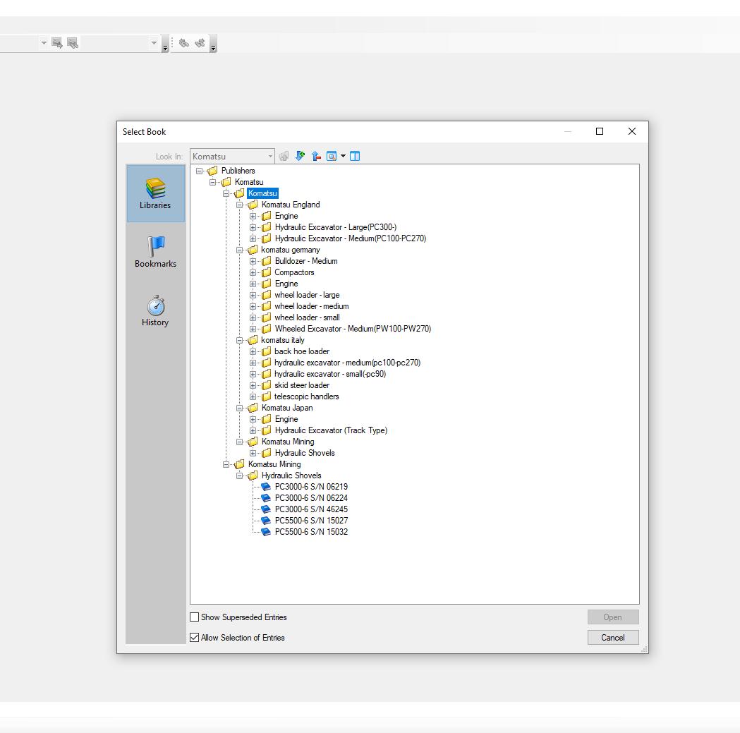Select wheel loader - small folder

pos(307,317)
